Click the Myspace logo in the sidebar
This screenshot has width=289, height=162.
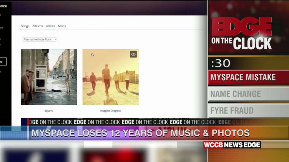[x=3, y=6]
